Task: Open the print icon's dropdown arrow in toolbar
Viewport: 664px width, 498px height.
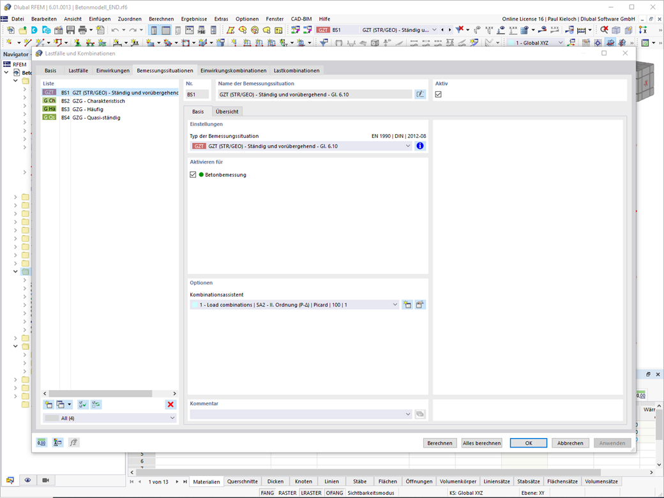Action: 91,30
